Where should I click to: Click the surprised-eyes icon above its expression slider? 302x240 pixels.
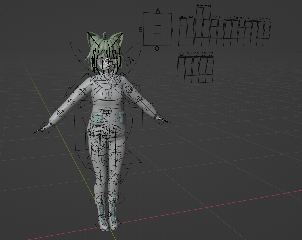point(235,17)
